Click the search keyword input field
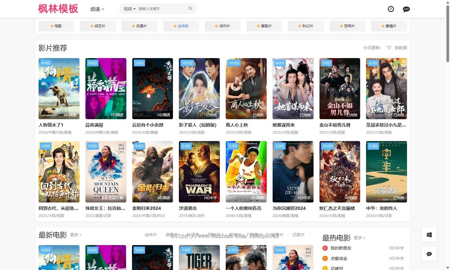 pyautogui.click(x=162, y=9)
